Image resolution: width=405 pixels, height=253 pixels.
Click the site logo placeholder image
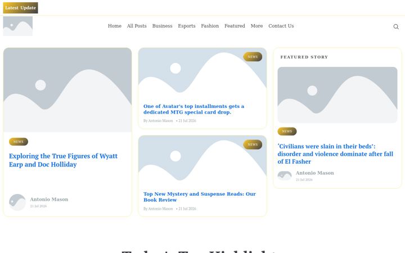click(18, 26)
